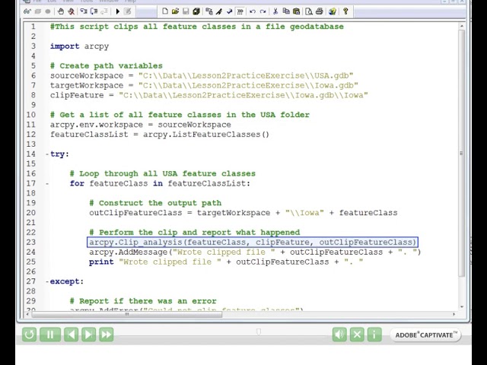Create a new document with blank page icon

[165, 11]
